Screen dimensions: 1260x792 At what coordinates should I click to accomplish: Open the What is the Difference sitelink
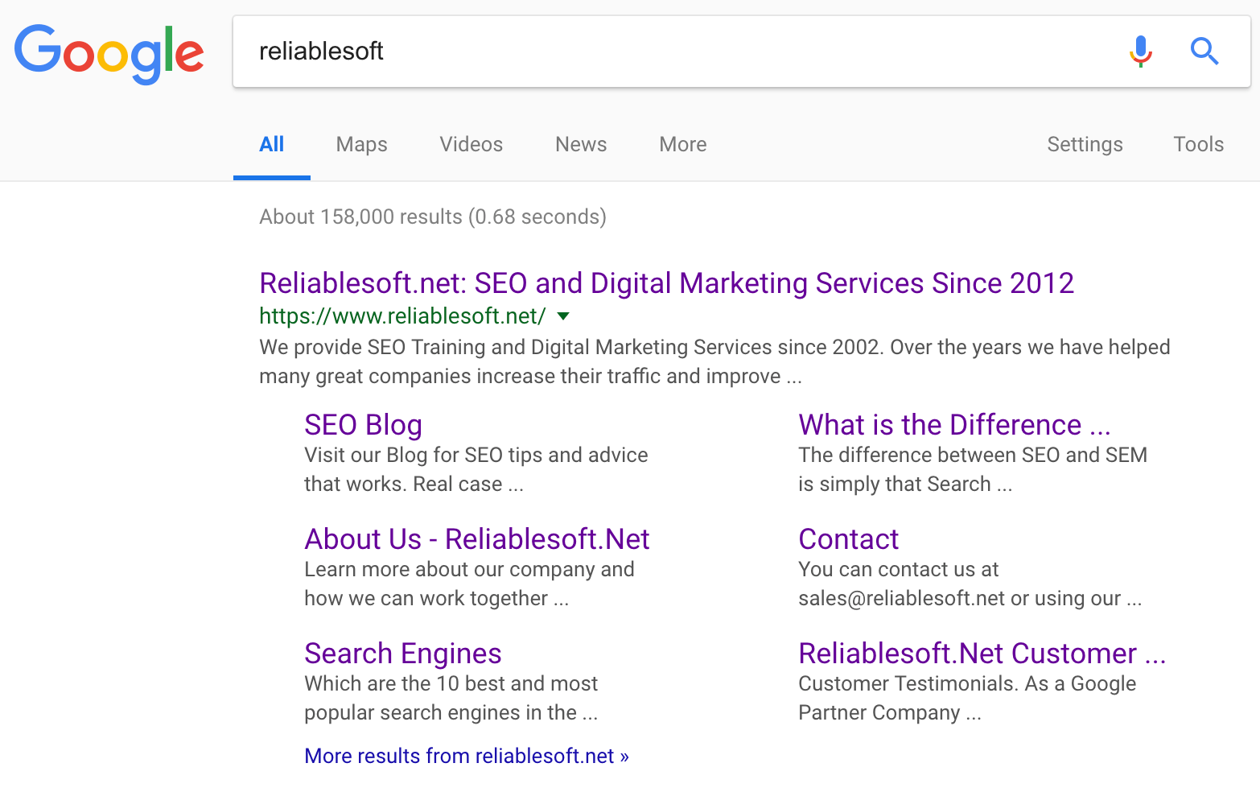point(953,425)
